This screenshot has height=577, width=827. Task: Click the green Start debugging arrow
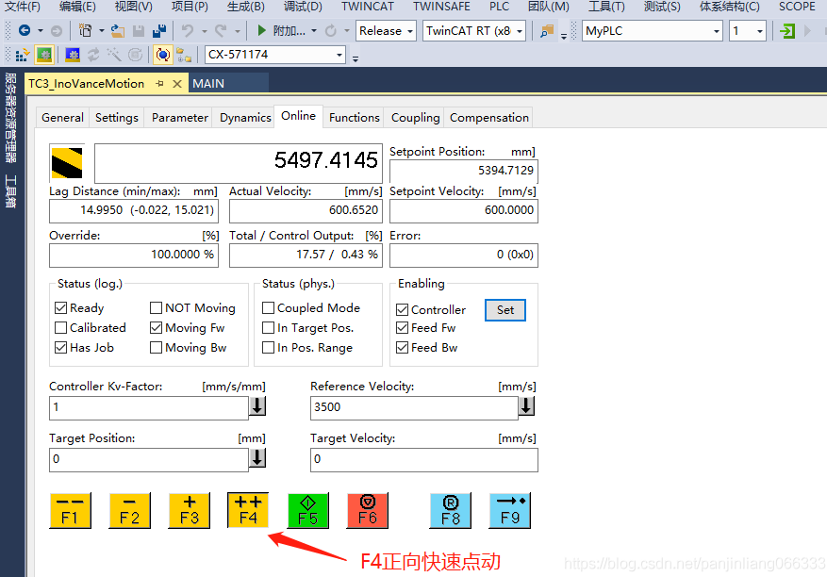[261, 30]
